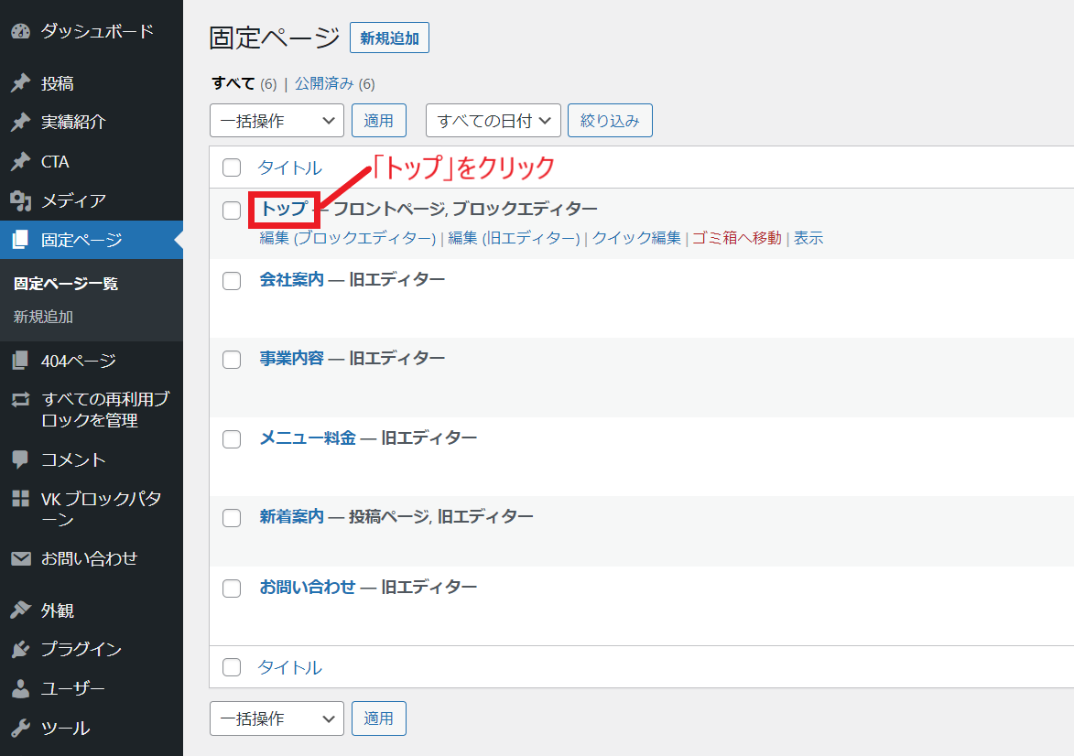Click ゴミ箱へ移動 link for トップ
This screenshot has width=1074, height=756.
736,238
